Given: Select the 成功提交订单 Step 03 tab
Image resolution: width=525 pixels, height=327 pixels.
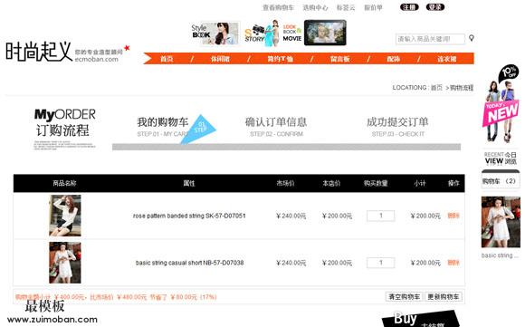Looking at the screenshot, I should point(397,127).
